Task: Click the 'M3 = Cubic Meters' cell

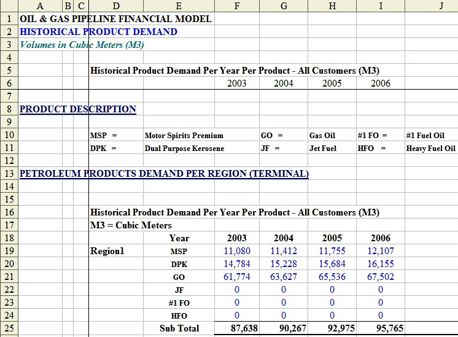Action: [131, 225]
